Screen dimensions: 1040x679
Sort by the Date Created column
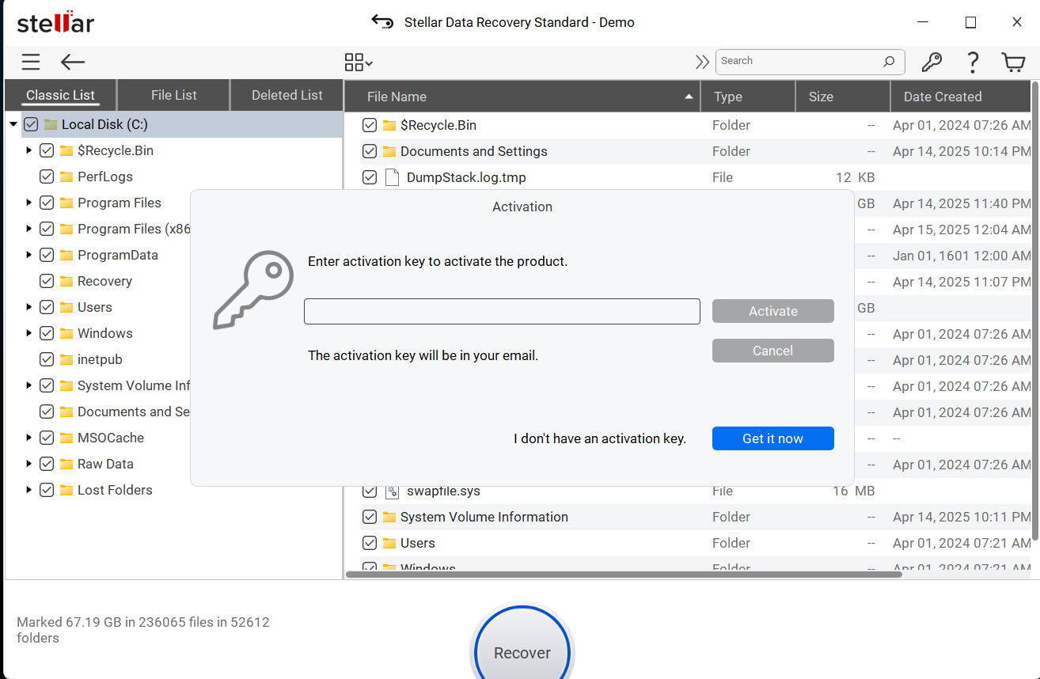(961, 97)
